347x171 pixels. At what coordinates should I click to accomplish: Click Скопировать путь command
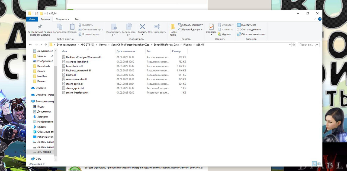click(91, 30)
